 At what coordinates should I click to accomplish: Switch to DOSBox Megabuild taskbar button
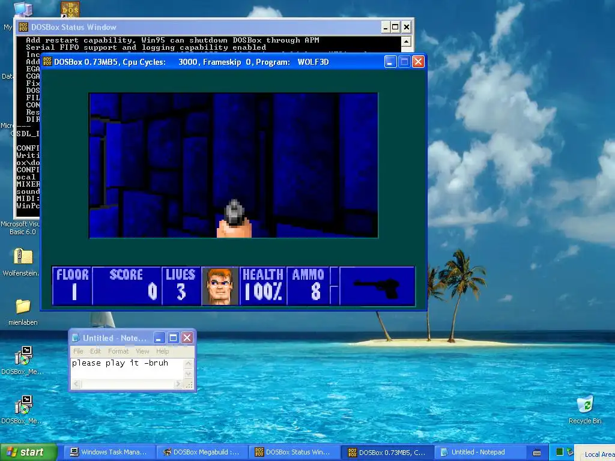(x=202, y=453)
